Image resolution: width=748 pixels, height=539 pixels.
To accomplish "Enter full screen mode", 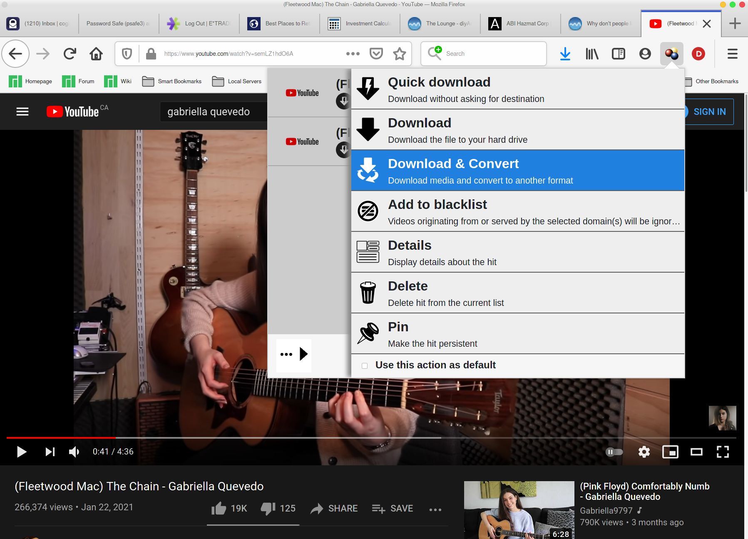I will [x=723, y=452].
